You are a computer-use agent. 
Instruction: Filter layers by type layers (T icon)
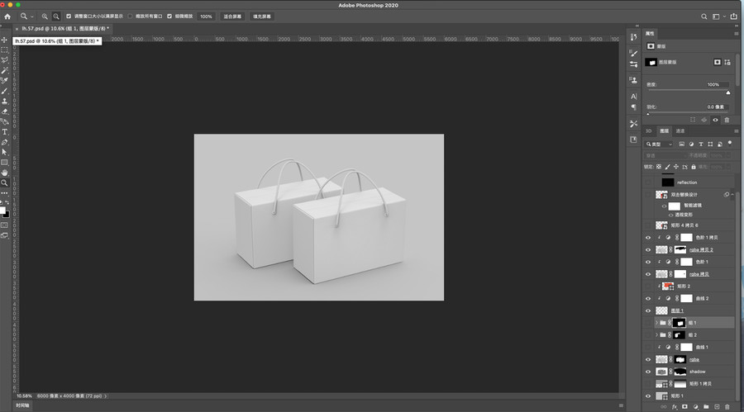[701, 144]
